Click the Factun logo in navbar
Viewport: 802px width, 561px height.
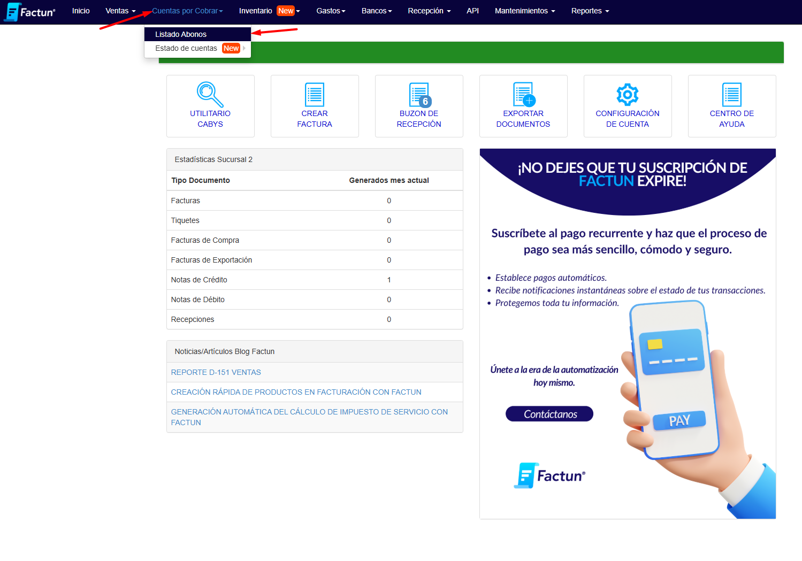point(29,12)
